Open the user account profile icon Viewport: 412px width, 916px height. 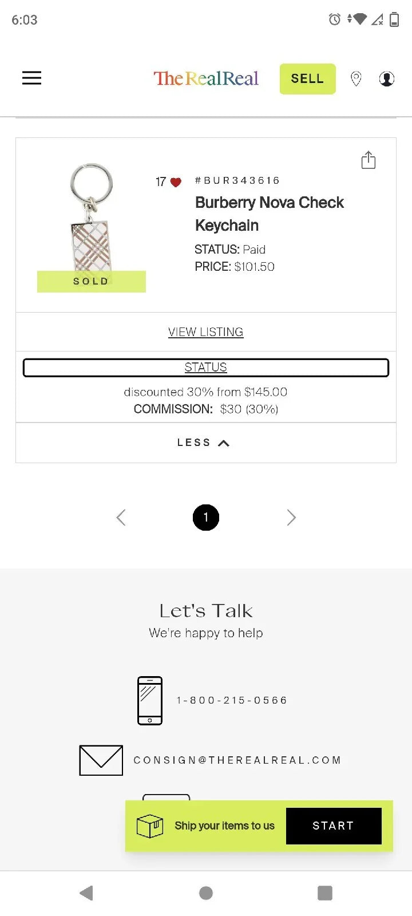tap(387, 79)
